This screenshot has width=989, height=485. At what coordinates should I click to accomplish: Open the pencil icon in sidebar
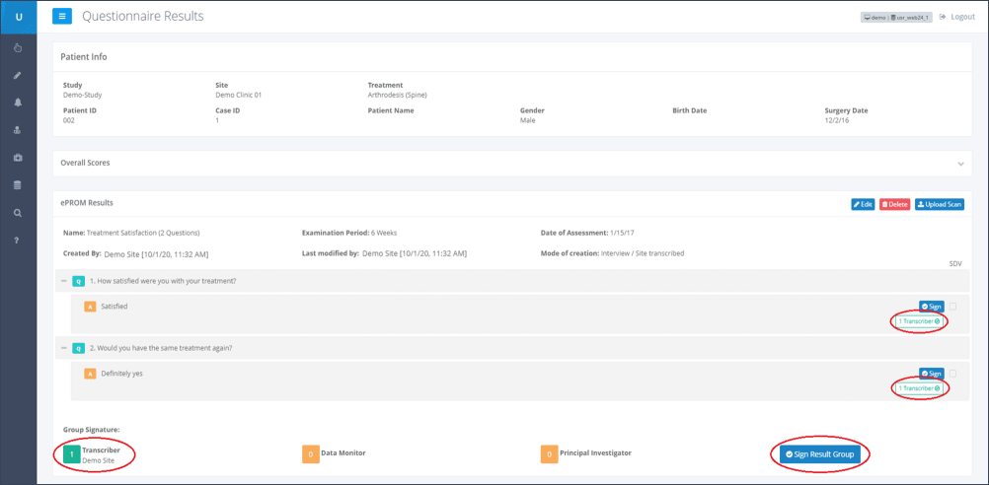(18, 76)
